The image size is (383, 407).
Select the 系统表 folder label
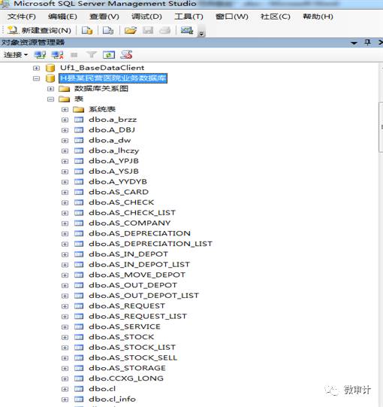coord(102,109)
